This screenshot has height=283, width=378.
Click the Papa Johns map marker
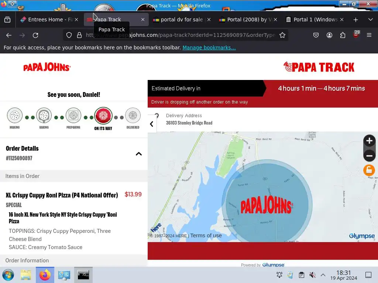pos(267,205)
